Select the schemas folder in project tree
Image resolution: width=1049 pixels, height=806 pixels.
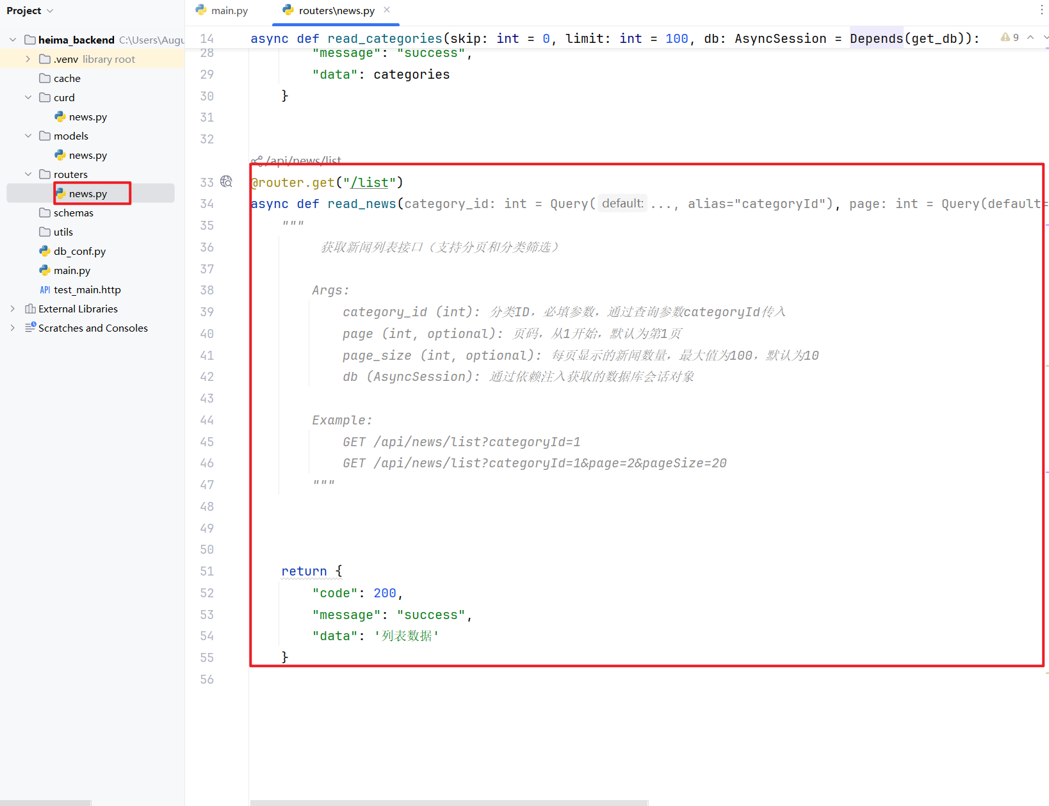coord(73,213)
